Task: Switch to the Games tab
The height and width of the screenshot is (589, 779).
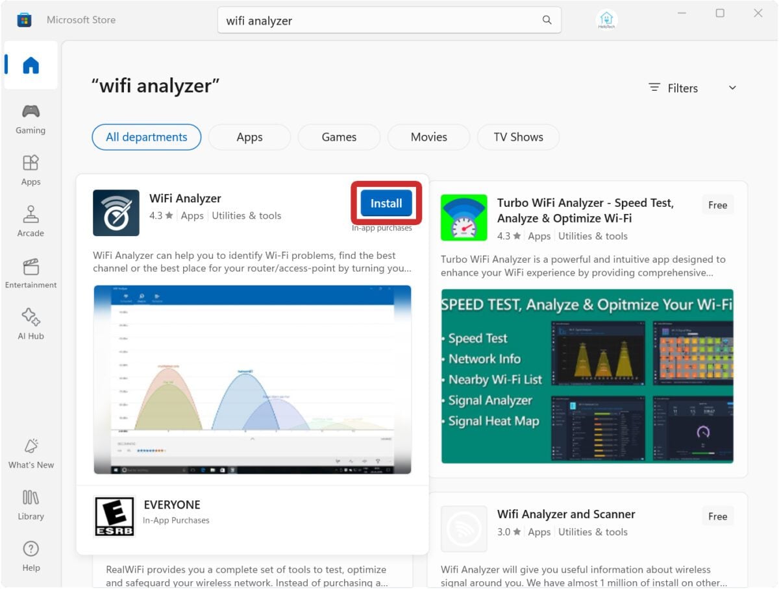Action: [339, 137]
